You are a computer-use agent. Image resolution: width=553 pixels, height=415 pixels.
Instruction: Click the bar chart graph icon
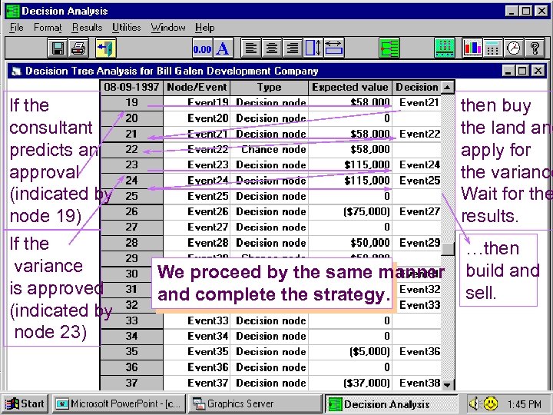pyautogui.click(x=472, y=48)
